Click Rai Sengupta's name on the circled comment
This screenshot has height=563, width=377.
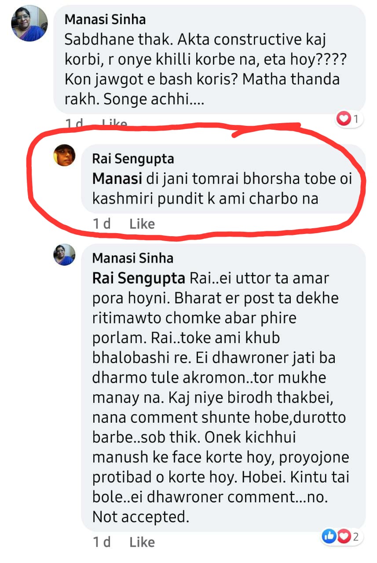[x=133, y=158]
